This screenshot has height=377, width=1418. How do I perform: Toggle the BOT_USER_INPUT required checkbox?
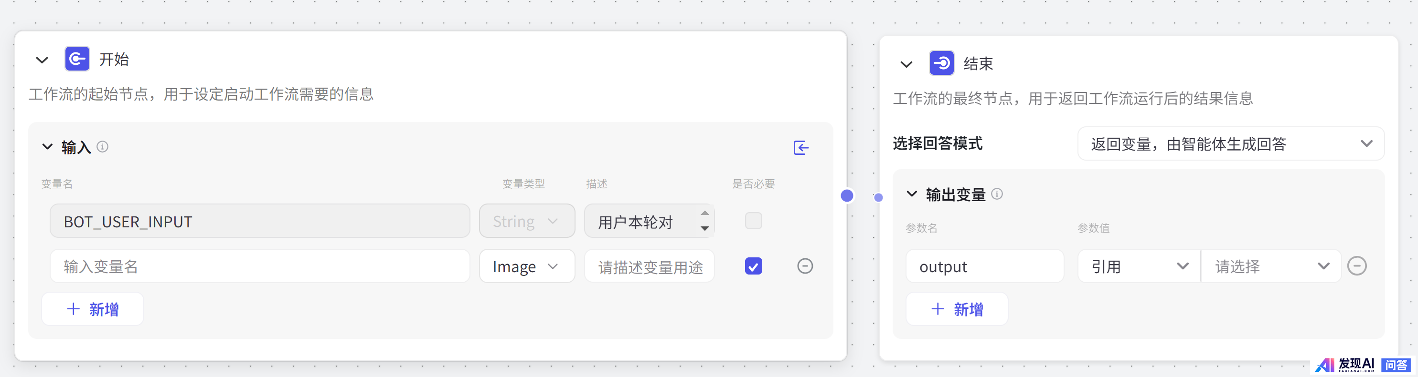click(753, 221)
